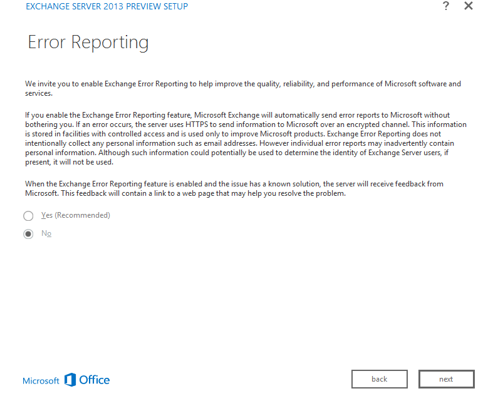The image size is (498, 396).
Task: Select the Yes (Recommended) radio button
Action: pyautogui.click(x=28, y=216)
